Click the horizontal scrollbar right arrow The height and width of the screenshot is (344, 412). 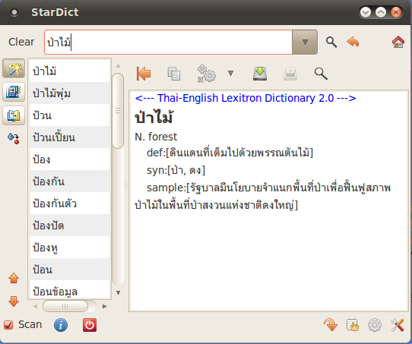[x=104, y=306]
